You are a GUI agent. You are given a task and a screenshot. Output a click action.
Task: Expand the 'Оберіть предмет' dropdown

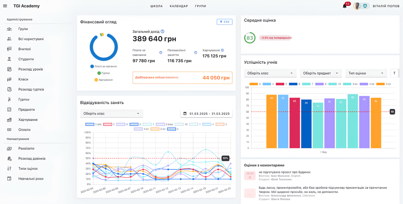pyautogui.click(x=321, y=73)
